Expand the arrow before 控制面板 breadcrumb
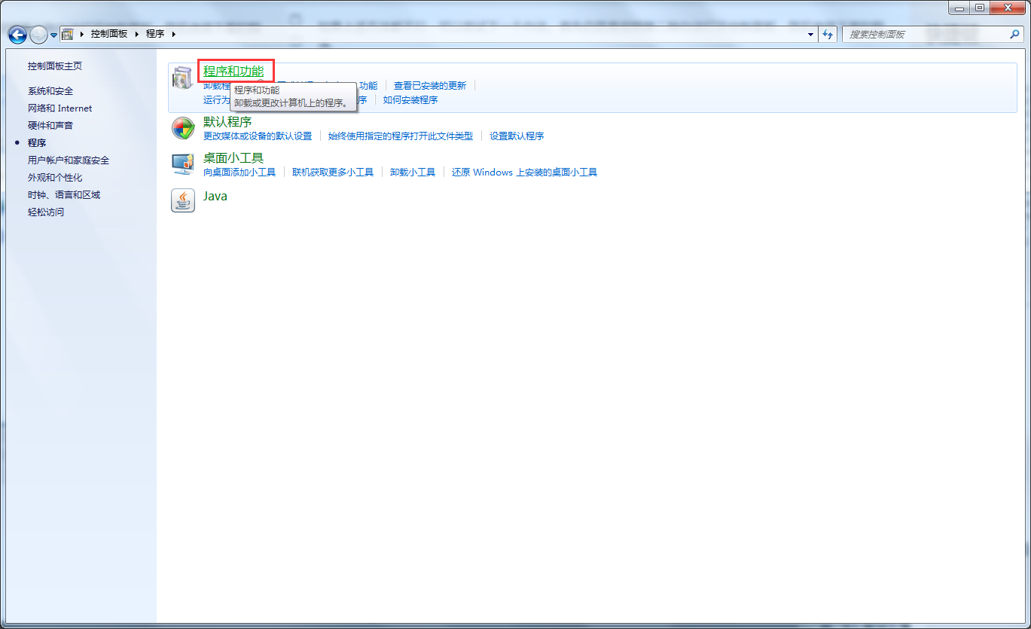 [82, 35]
